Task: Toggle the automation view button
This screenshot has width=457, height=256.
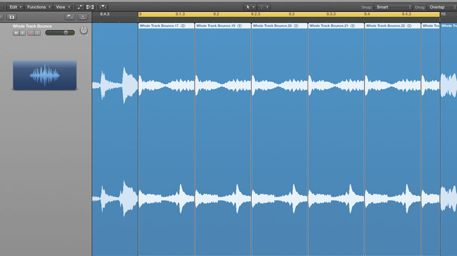Action: 80,7
